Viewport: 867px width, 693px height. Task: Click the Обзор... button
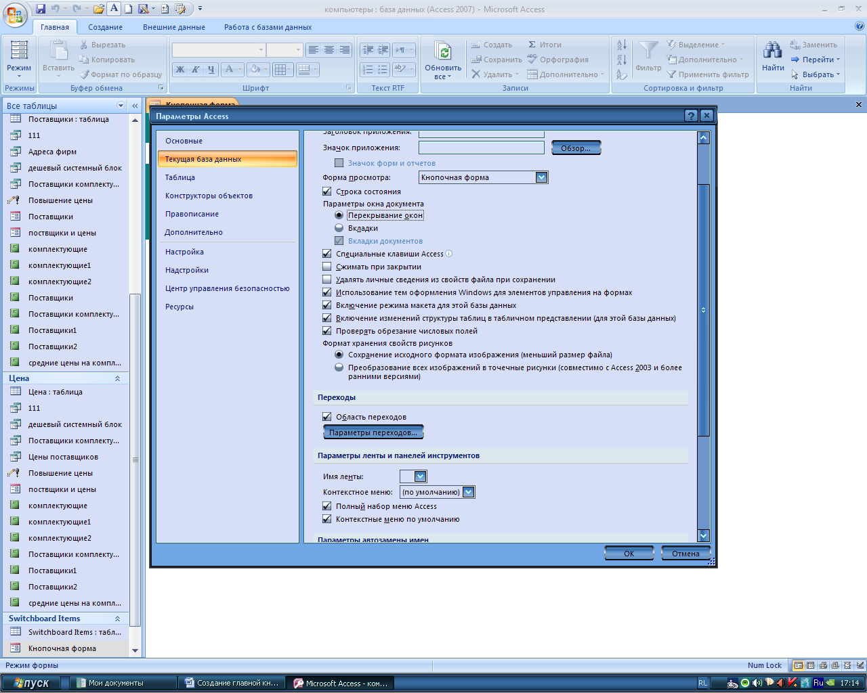click(576, 148)
